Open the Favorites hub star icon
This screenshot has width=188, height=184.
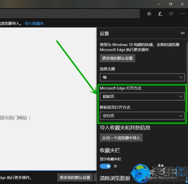[x=149, y=14]
